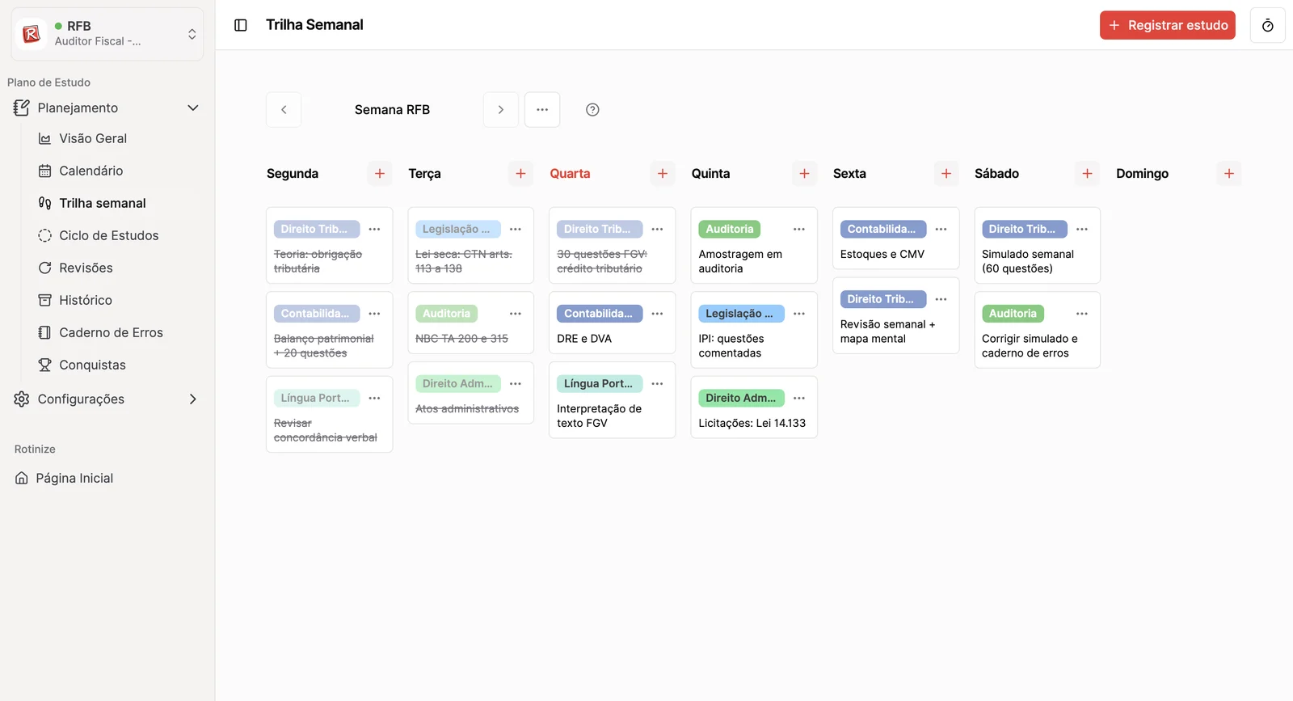Open options for DRE e DVA card
This screenshot has width=1293, height=701.
[x=658, y=314]
